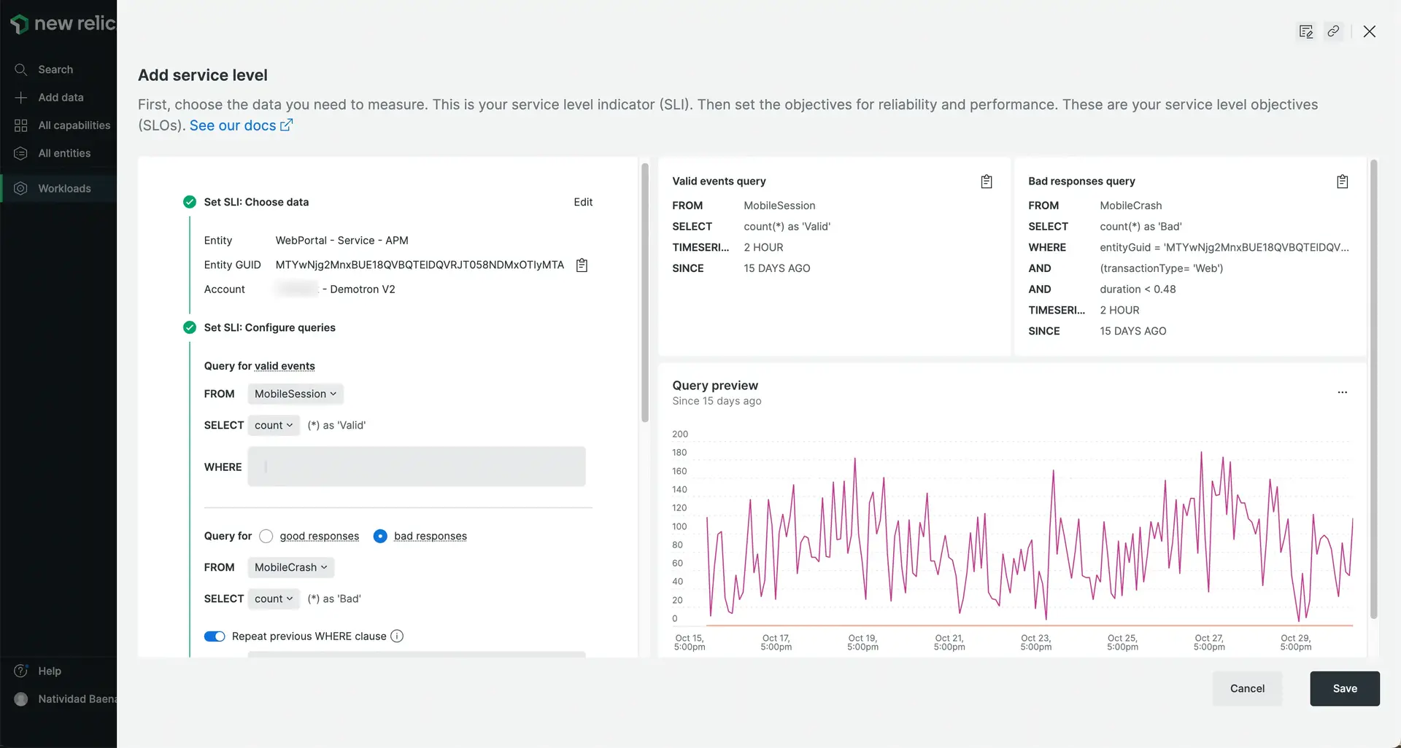Image resolution: width=1401 pixels, height=748 pixels.
Task: Copy the Bad responses query
Action: point(1342,182)
